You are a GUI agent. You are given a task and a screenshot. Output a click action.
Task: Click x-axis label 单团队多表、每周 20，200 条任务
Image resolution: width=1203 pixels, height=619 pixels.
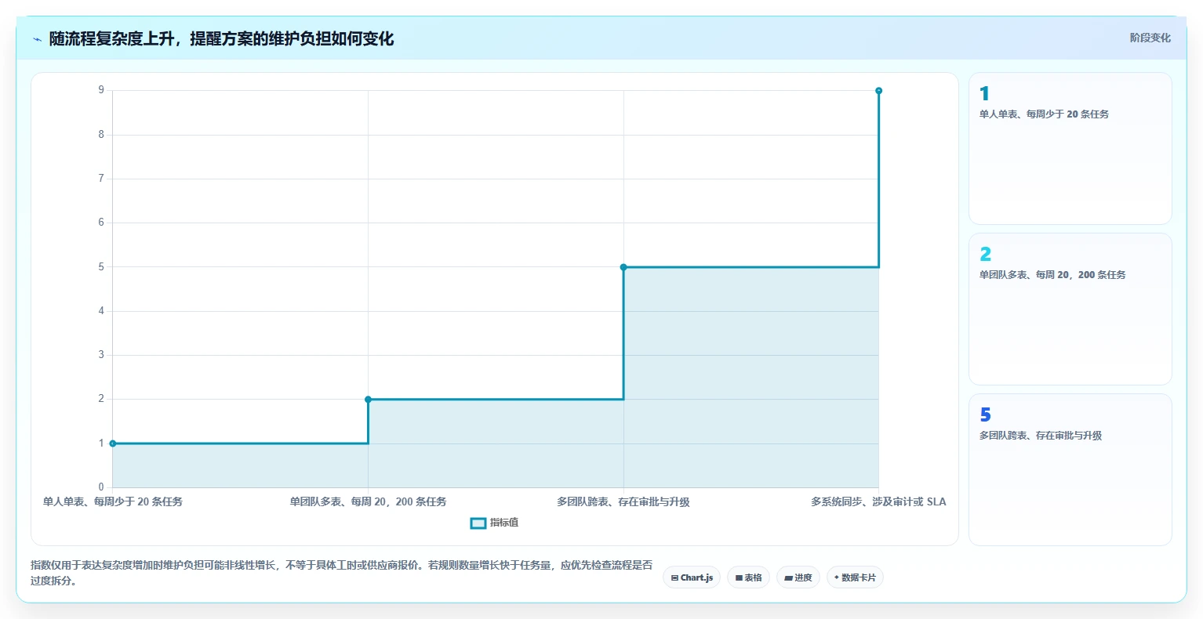[368, 501]
